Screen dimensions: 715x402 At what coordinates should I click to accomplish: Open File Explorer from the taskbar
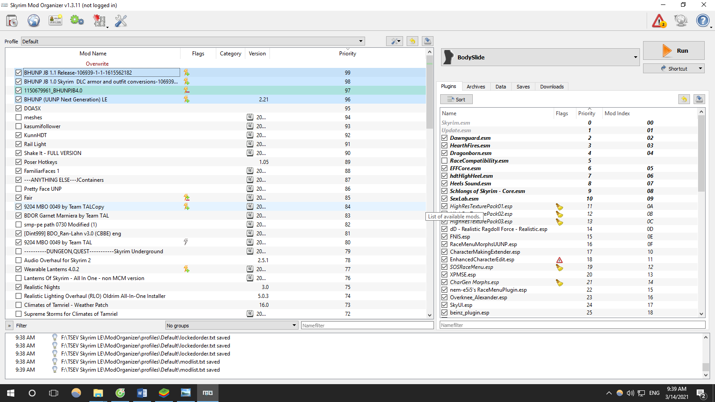tap(98, 393)
